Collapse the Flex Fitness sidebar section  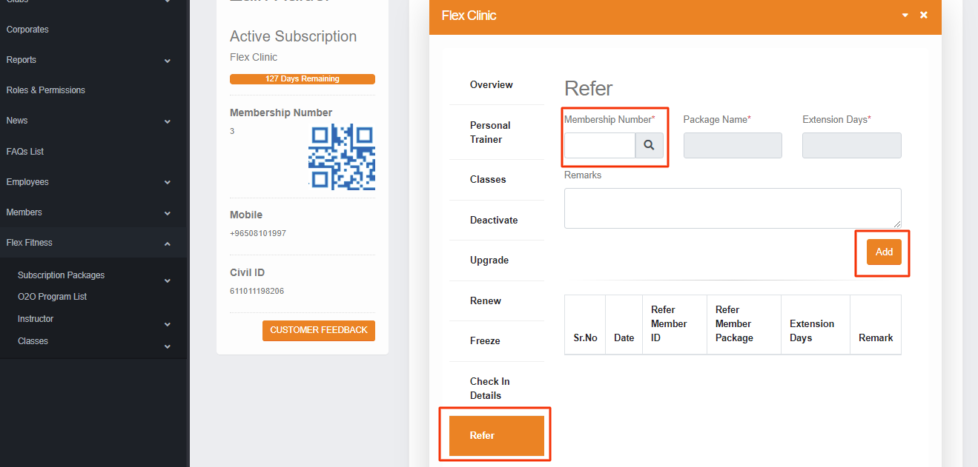tap(168, 243)
